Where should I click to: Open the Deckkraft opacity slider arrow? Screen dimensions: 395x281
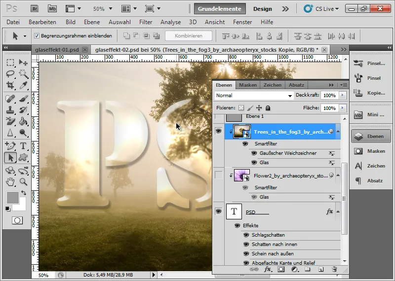coord(343,95)
